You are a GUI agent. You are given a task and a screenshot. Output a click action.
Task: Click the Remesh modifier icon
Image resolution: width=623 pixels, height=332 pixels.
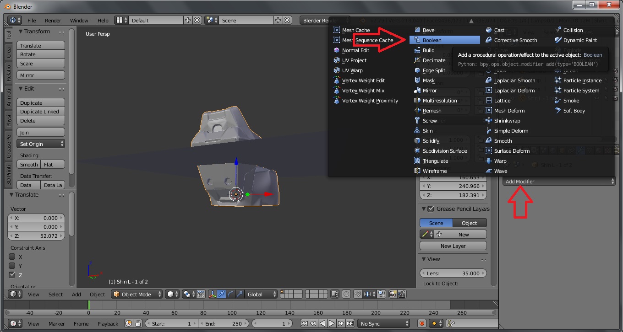[417, 111]
